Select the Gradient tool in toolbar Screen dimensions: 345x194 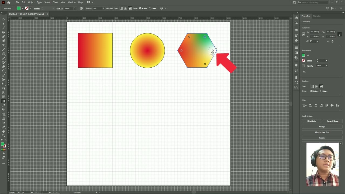(x=4, y=101)
